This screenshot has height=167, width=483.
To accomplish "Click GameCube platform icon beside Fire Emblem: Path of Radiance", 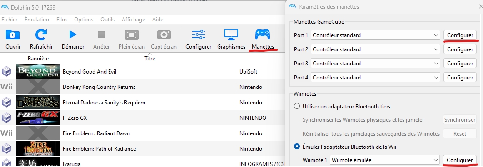I will 6,149.
